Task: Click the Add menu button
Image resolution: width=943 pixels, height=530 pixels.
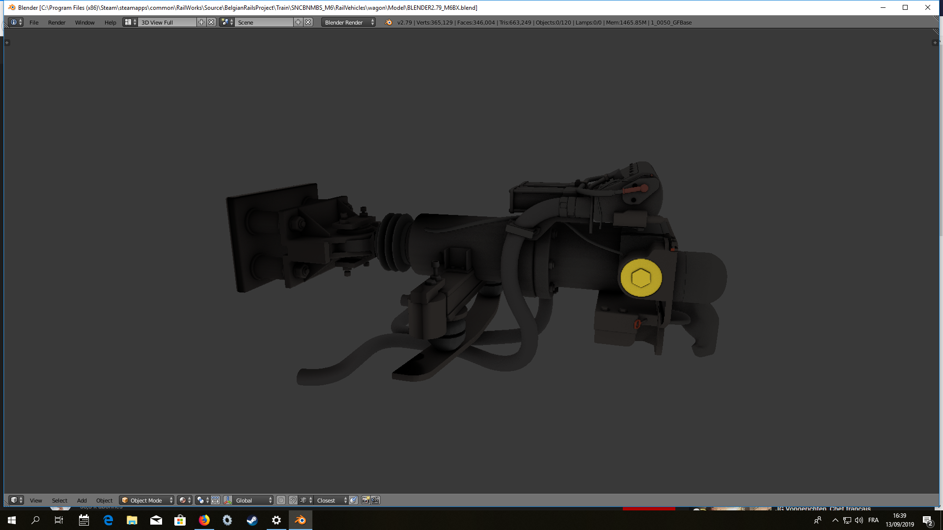Action: pos(82,500)
